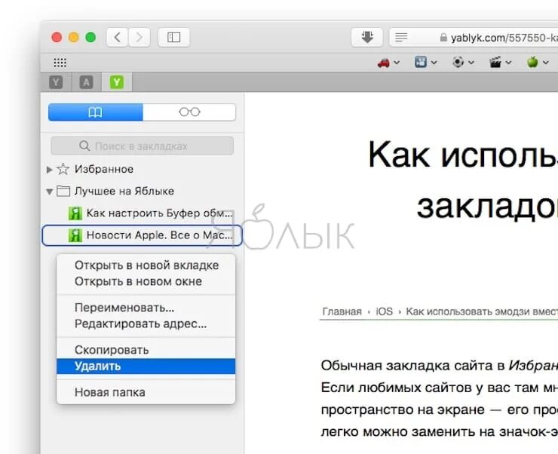Click the lock icon in address bar

[x=443, y=38]
